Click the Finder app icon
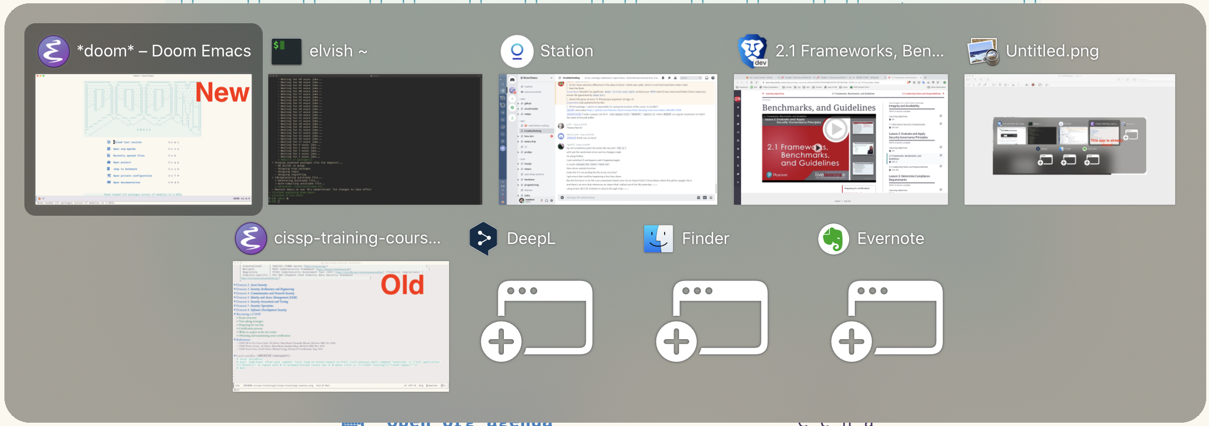The height and width of the screenshot is (426, 1209). (x=659, y=238)
